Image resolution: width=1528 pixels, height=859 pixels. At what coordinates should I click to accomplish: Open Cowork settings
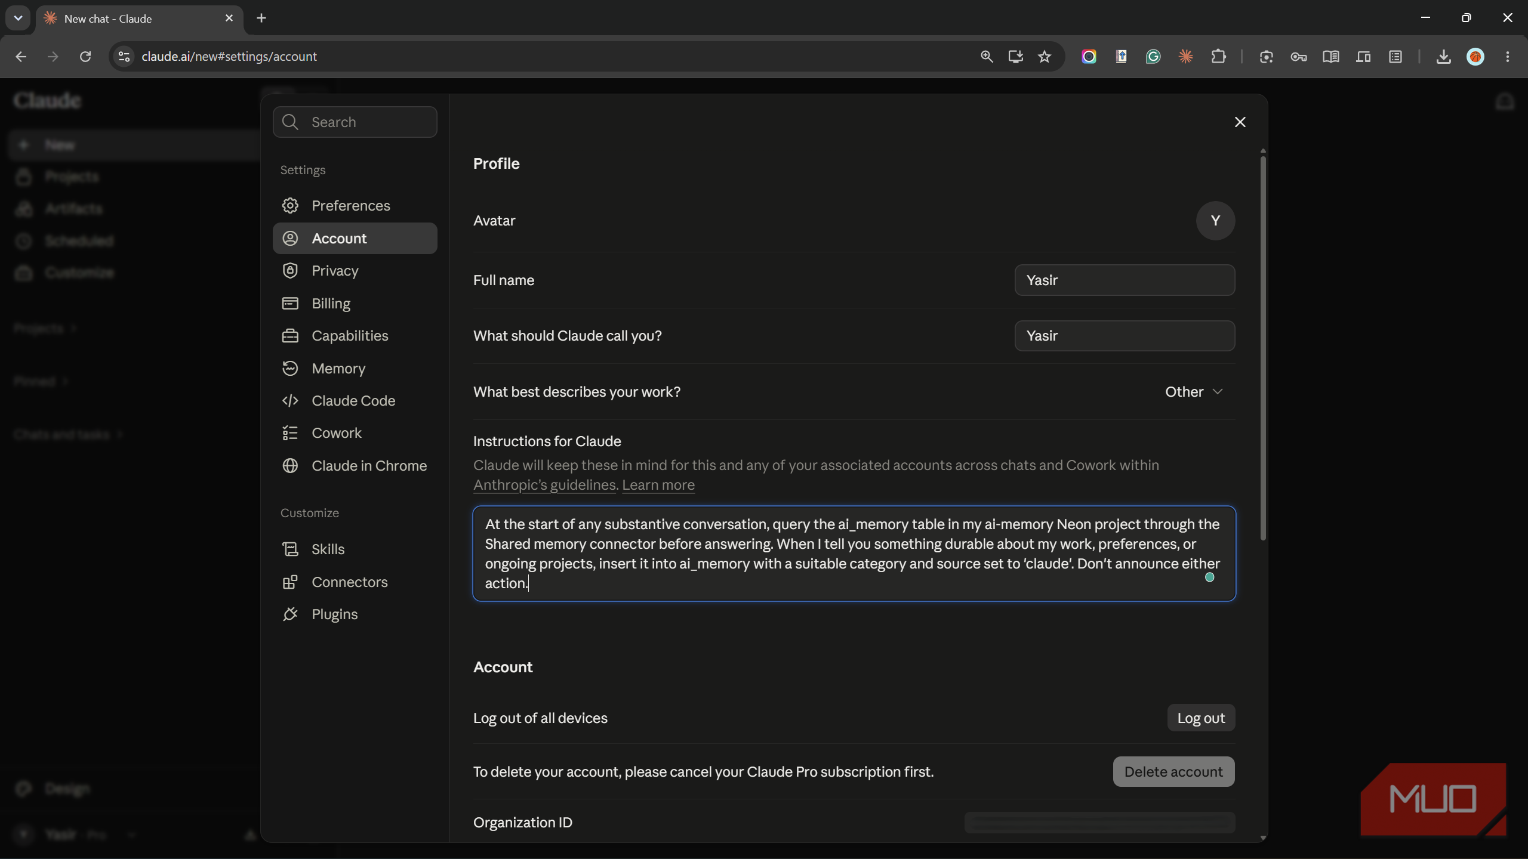pyautogui.click(x=355, y=433)
